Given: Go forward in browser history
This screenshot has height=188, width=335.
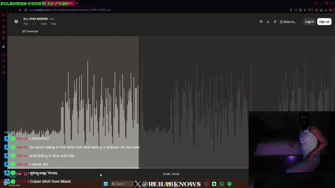Looking at the screenshot, I should (x=15, y=10).
